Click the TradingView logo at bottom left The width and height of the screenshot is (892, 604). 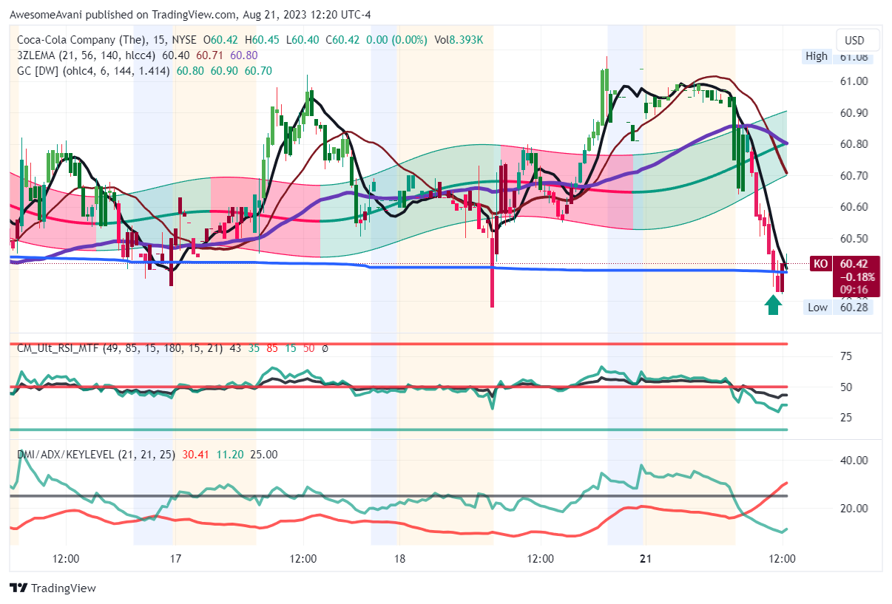(53, 588)
